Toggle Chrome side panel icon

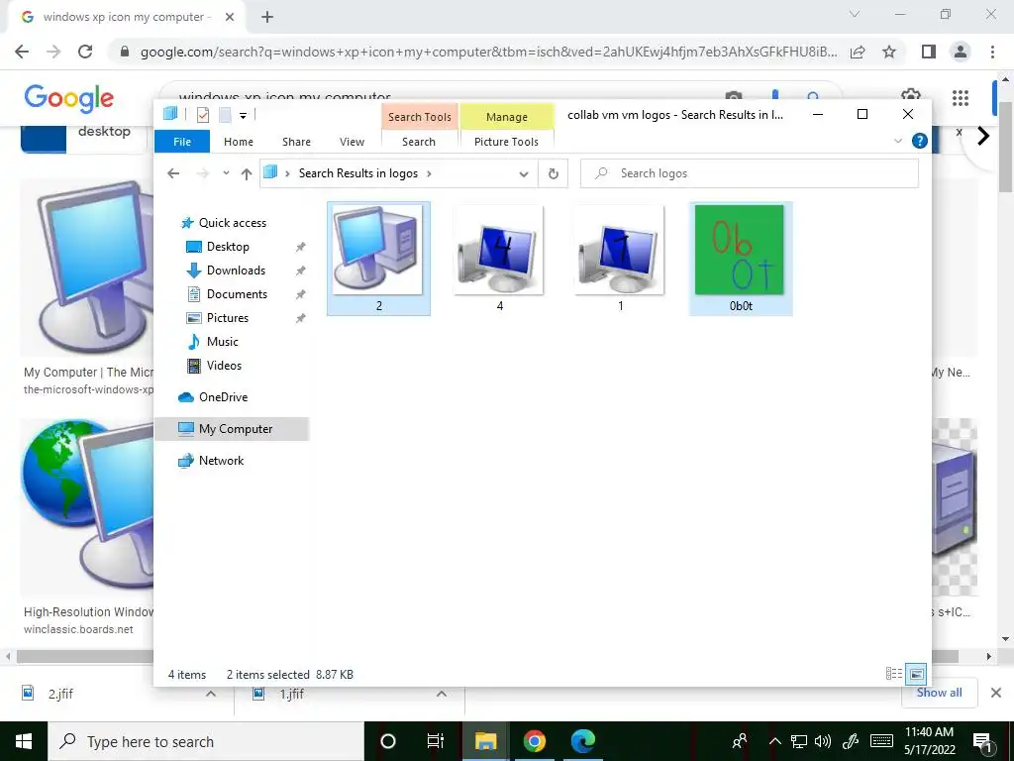pyautogui.click(x=929, y=52)
